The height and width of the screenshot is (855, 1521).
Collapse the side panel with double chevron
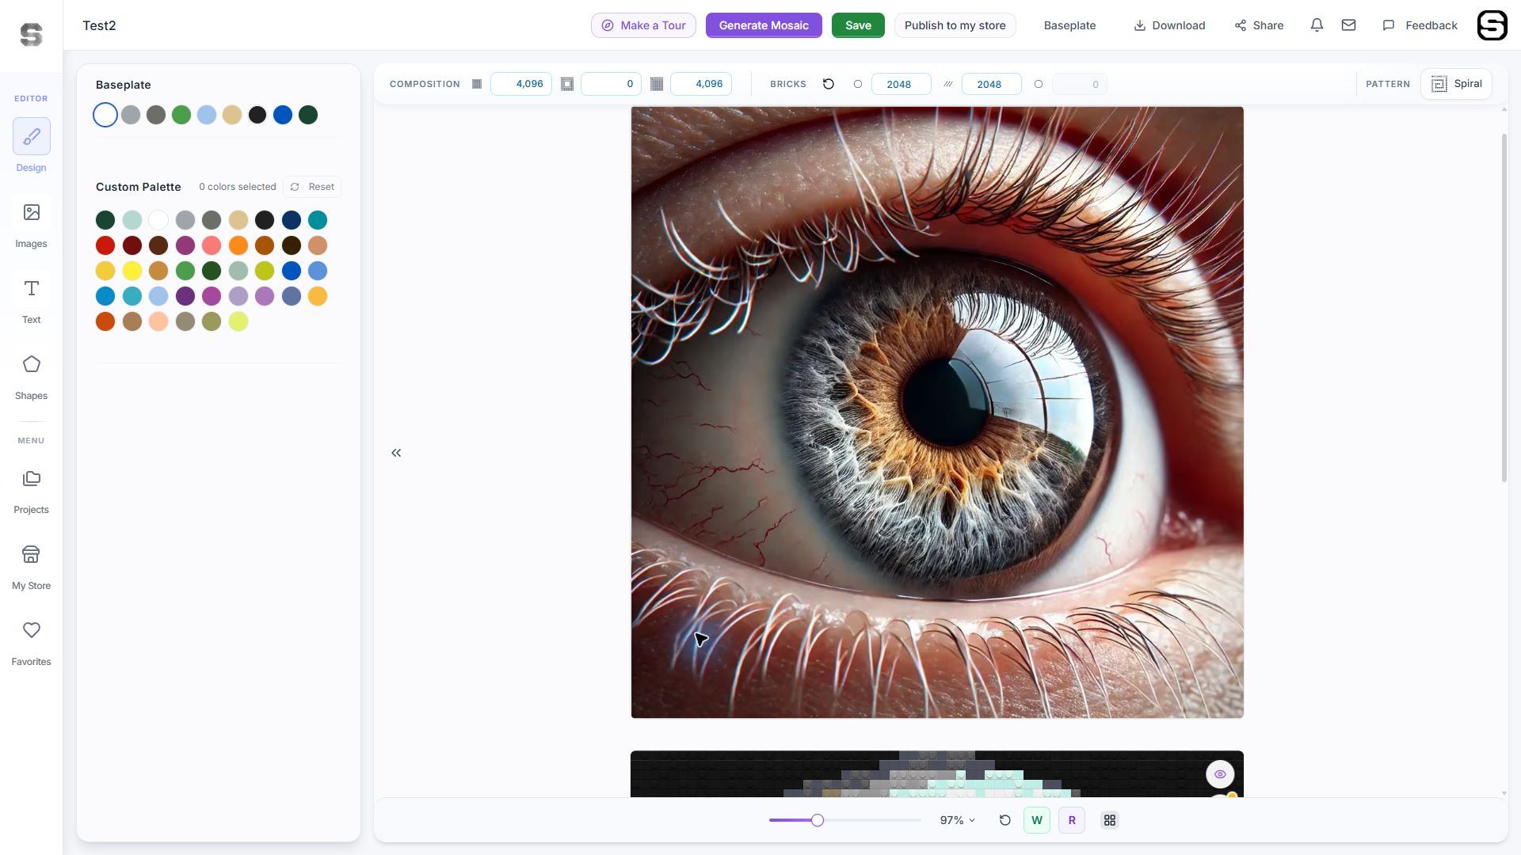tap(396, 453)
